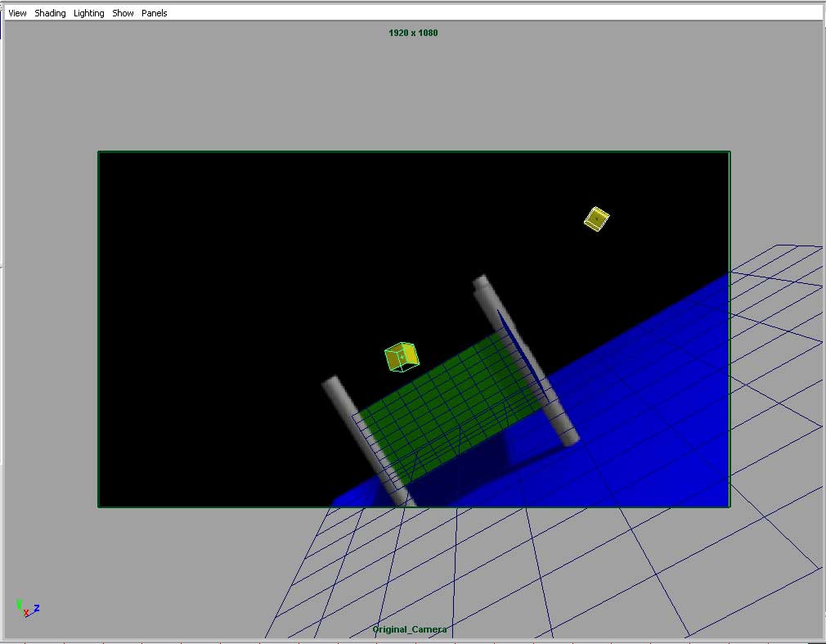Click the Original_Camera label
826x644 pixels.
(x=410, y=629)
